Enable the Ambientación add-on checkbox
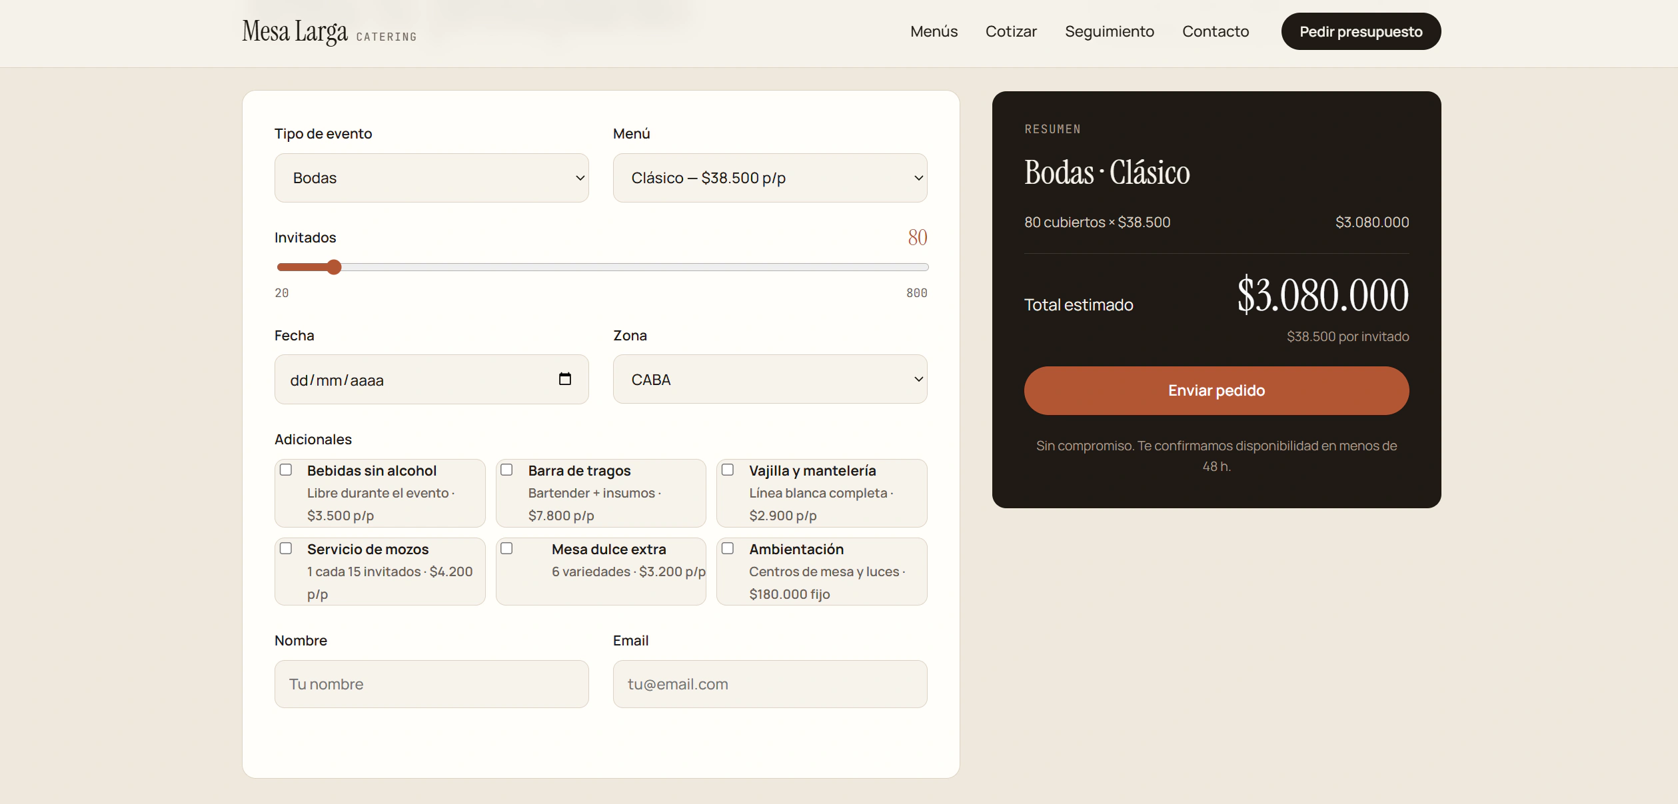 728,548
